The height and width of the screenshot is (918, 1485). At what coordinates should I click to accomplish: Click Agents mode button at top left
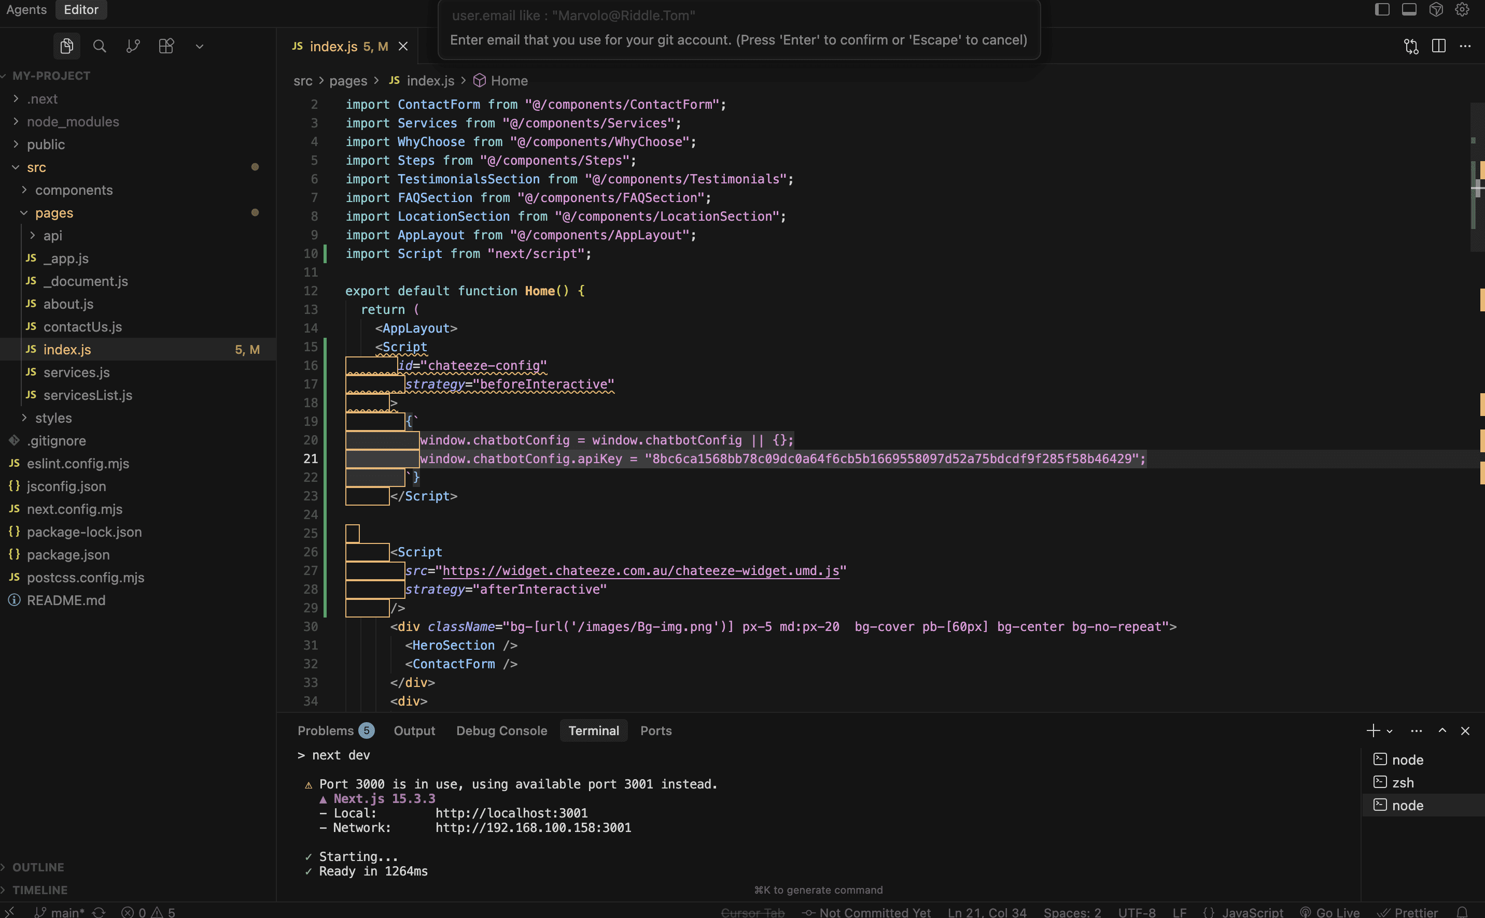26,10
